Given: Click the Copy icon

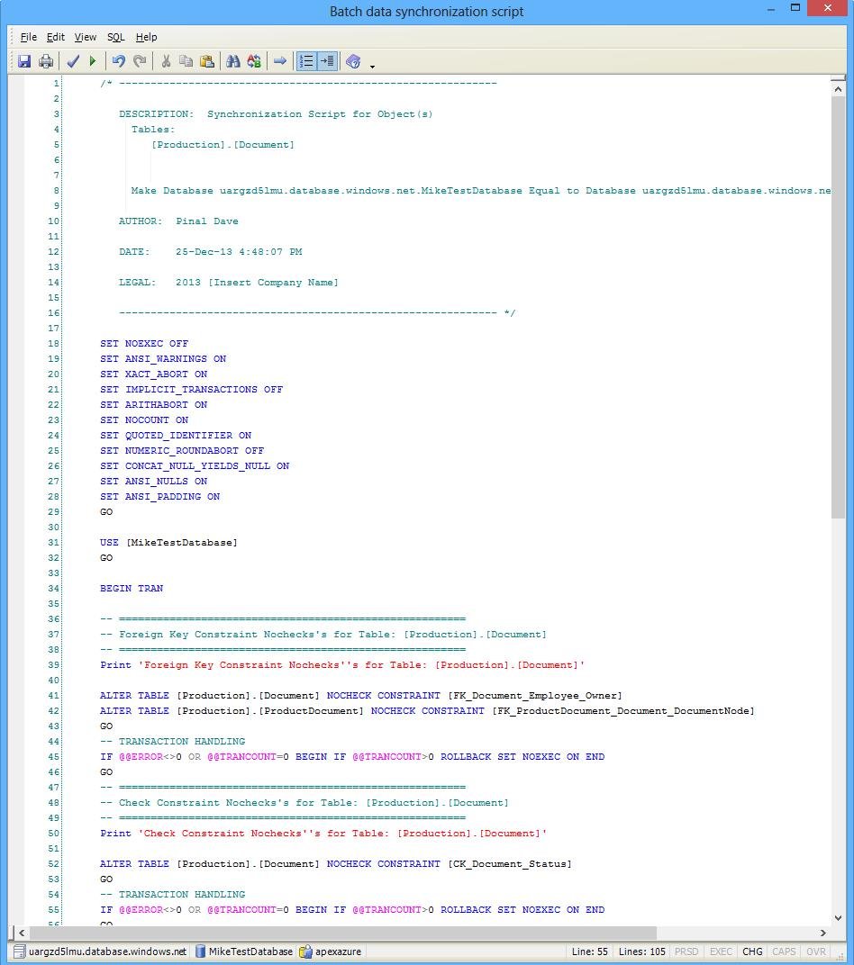Looking at the screenshot, I should pos(186,61).
